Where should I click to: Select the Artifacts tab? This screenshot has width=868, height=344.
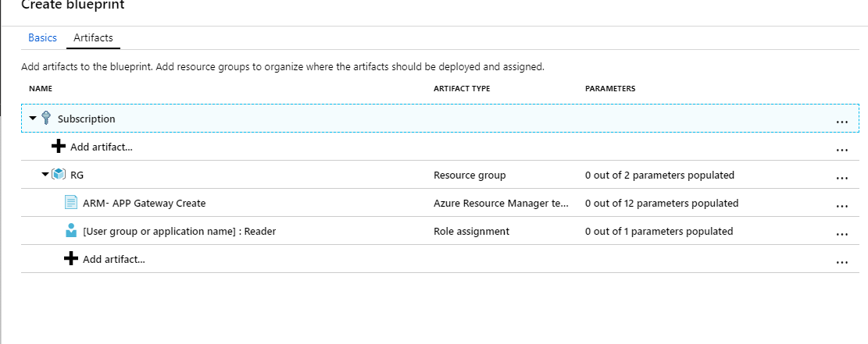[x=93, y=37]
